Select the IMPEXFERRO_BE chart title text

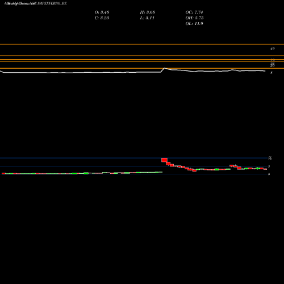(x=52, y=3)
